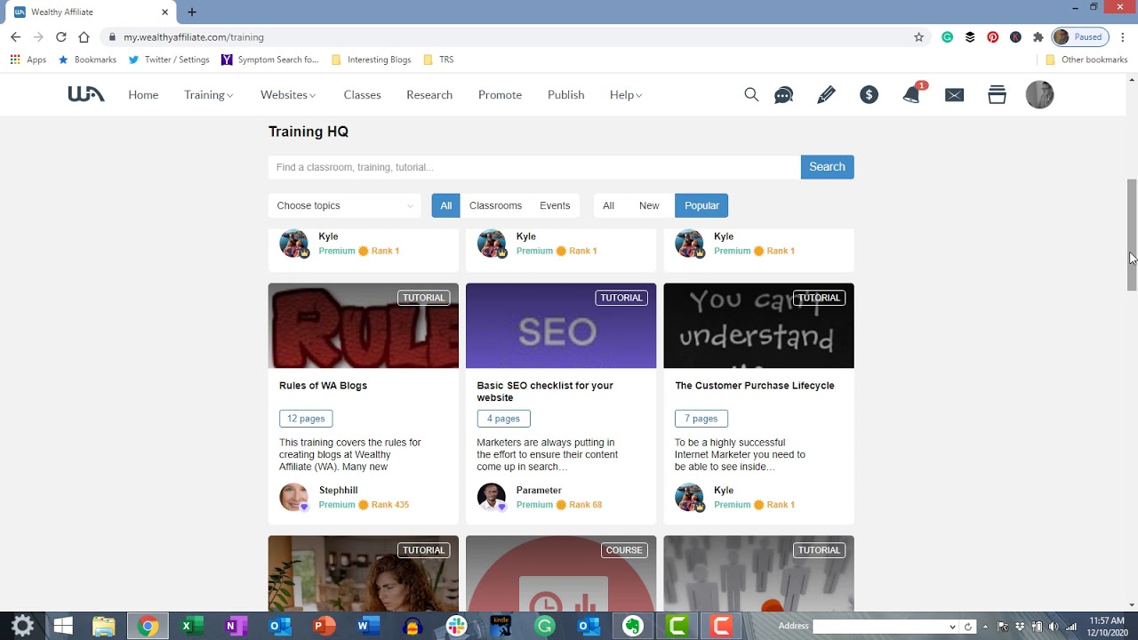Select the Popular sort tab
Screen dimensions: 1138x640
coord(701,205)
